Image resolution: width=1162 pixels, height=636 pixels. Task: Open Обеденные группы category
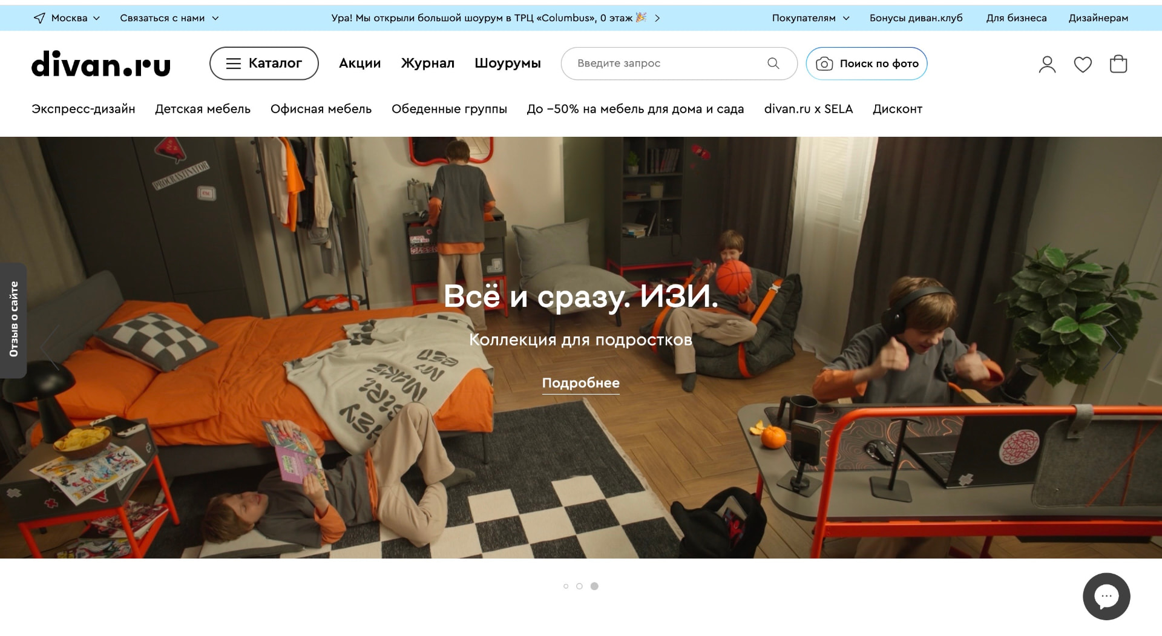click(x=449, y=110)
